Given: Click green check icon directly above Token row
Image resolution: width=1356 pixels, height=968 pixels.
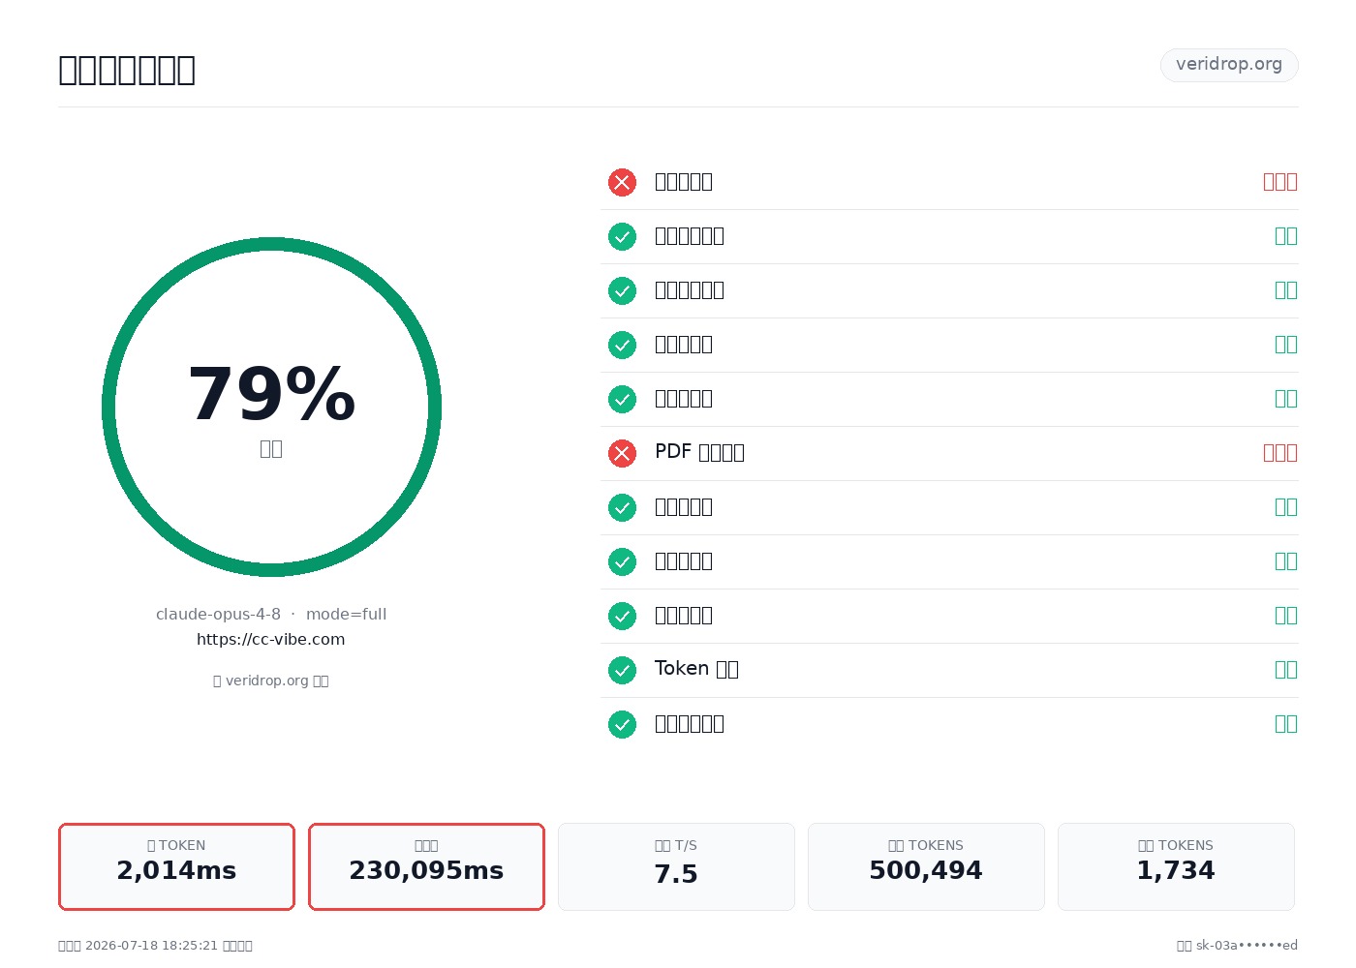Looking at the screenshot, I should point(622,616).
